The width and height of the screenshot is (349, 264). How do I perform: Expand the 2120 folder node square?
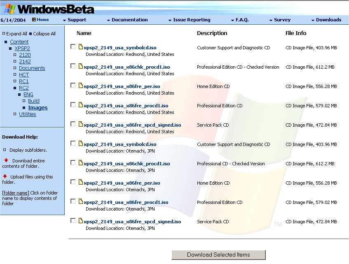click(x=15, y=55)
